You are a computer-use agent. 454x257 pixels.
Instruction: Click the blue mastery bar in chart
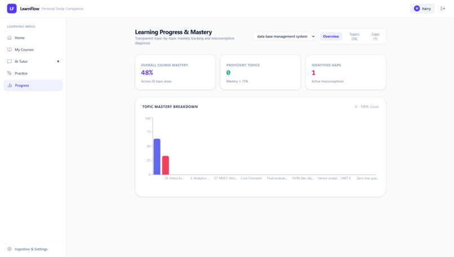(157, 157)
